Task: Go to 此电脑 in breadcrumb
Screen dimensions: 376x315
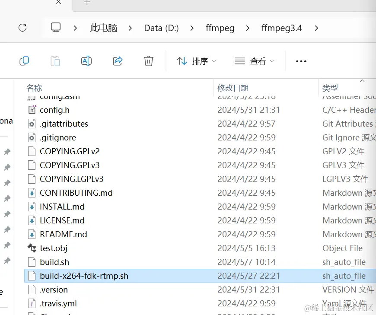Action: click(x=103, y=28)
